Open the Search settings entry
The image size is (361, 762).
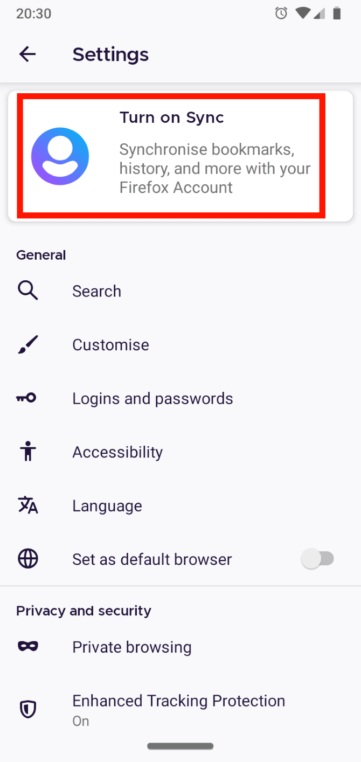97,291
